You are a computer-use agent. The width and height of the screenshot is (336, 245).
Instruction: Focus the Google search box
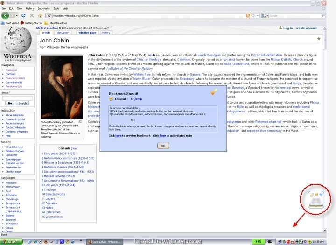tap(294, 16)
